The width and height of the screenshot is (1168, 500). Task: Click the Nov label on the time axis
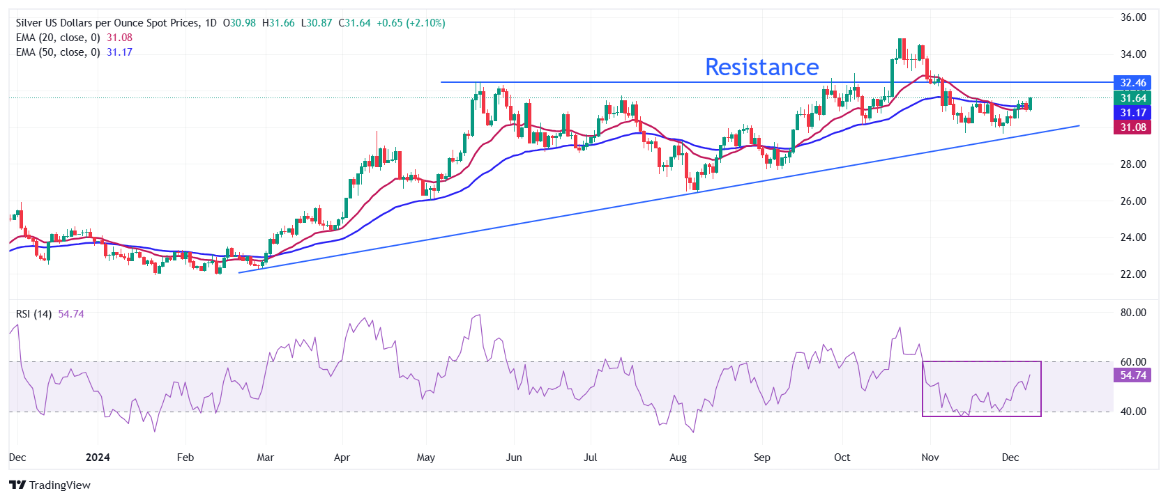click(x=930, y=458)
